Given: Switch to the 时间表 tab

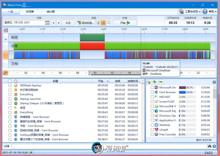Looking at the screenshot, I should (30, 12).
